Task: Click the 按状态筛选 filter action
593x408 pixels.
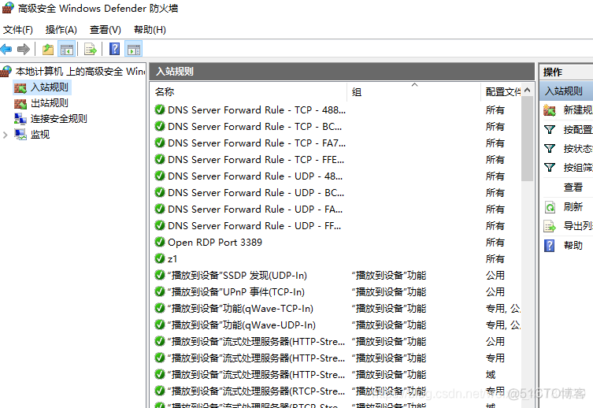Action: 578,149
